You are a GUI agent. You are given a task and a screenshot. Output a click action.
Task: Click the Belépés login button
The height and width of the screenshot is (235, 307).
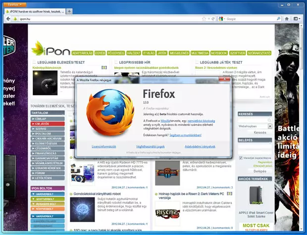pyautogui.click(x=260, y=171)
